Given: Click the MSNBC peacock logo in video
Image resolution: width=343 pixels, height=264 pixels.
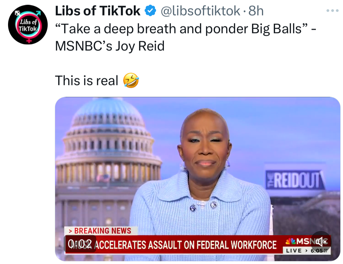Looking at the screenshot, I should click(291, 241).
